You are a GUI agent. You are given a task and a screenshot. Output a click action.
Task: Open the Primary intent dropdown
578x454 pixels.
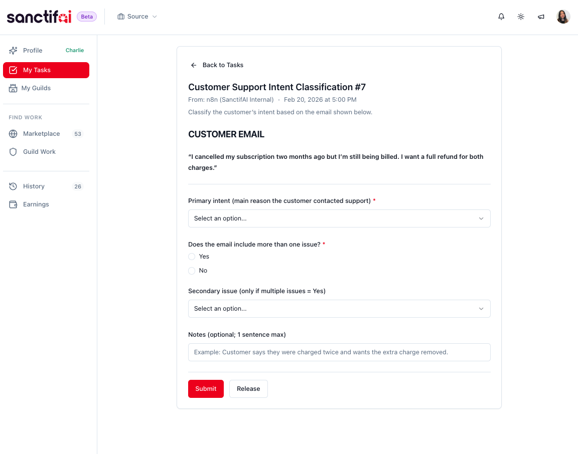point(339,218)
